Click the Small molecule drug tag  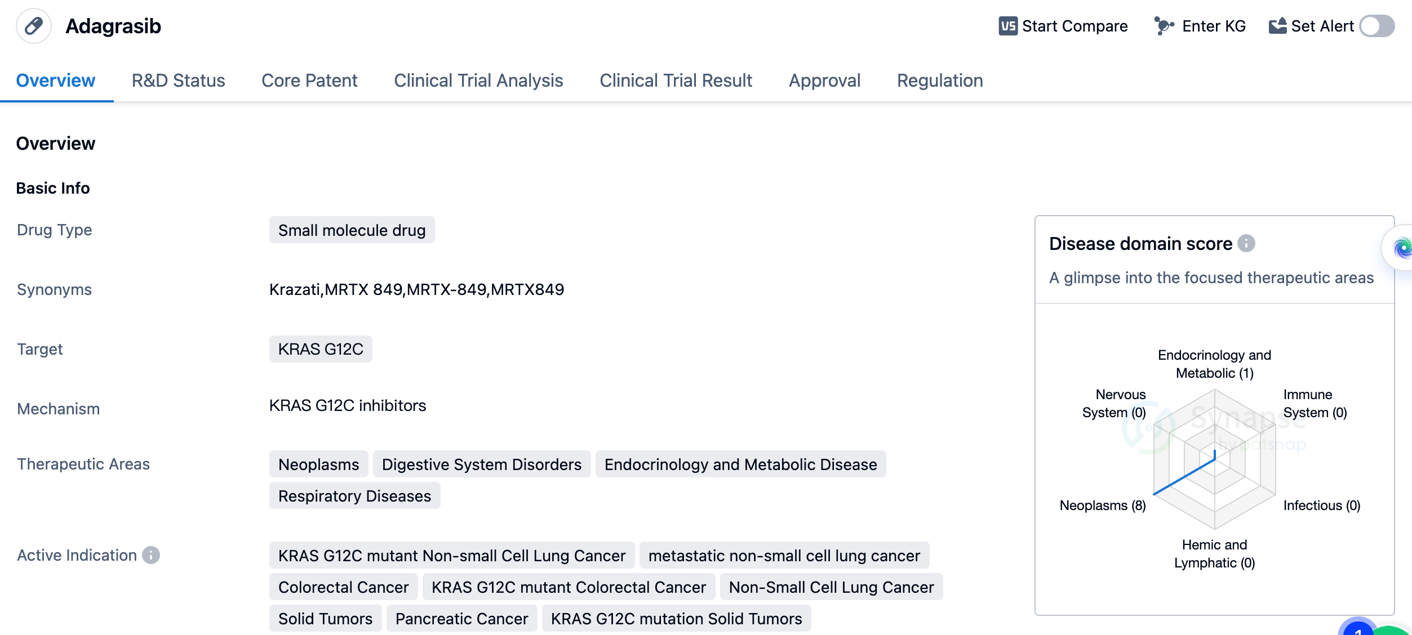coord(352,230)
